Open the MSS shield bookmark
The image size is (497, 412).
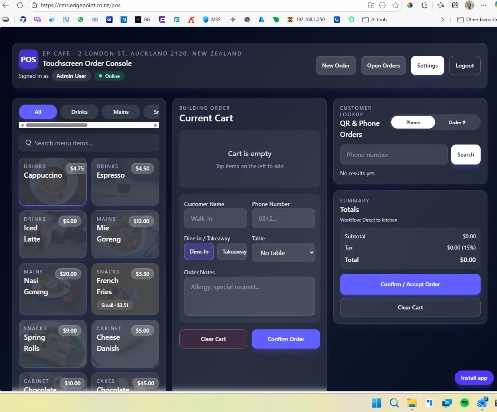click(212, 19)
